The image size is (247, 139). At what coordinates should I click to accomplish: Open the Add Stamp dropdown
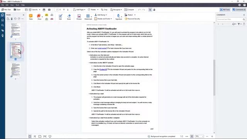100,15
